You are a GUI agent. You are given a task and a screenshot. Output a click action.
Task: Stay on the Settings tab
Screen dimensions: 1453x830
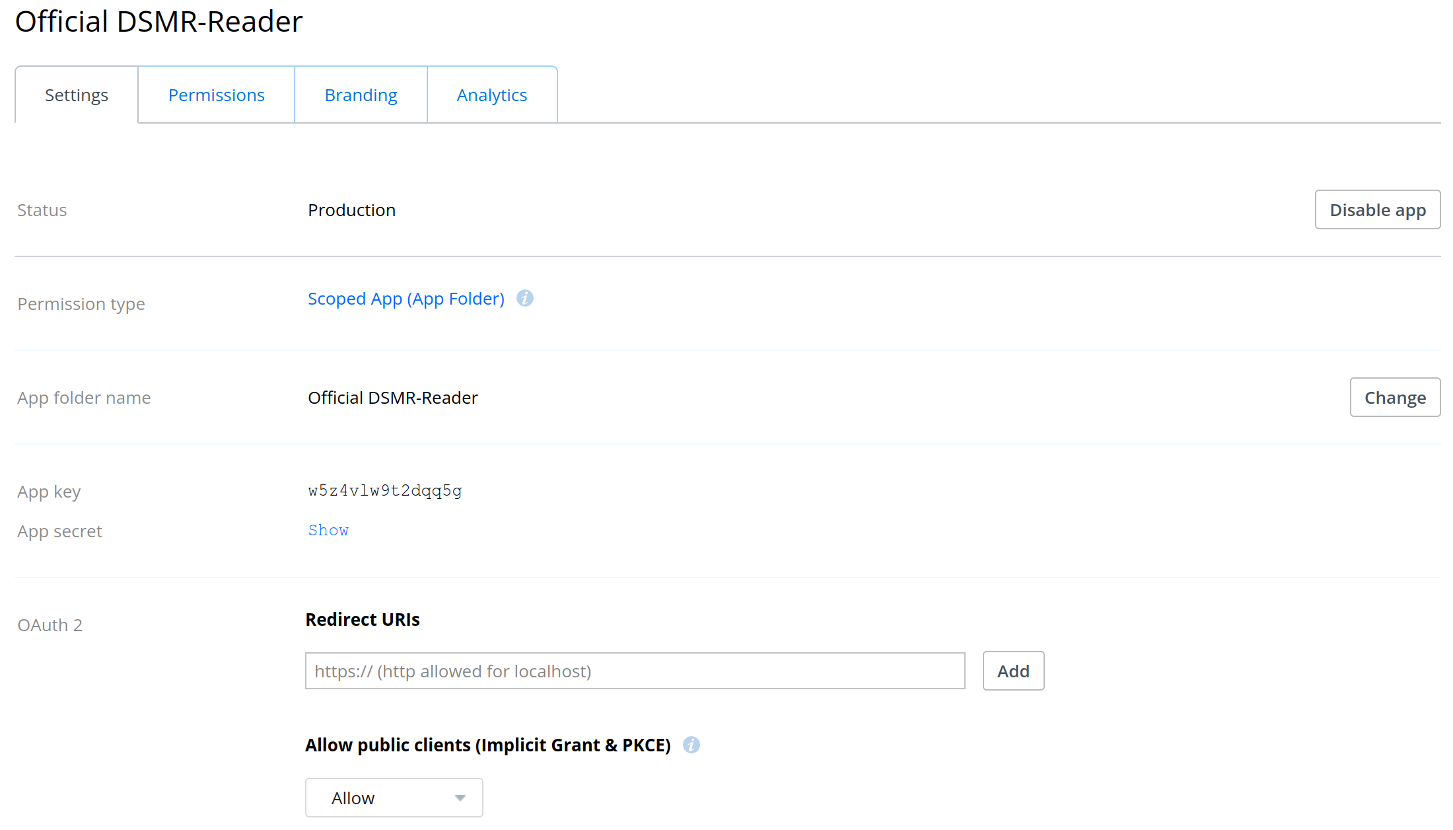76,94
